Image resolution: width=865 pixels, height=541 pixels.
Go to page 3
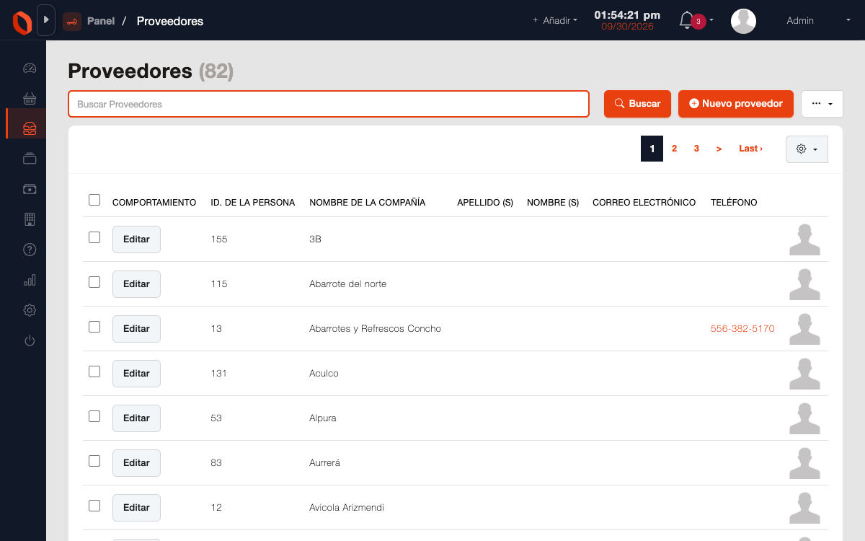[x=696, y=149]
